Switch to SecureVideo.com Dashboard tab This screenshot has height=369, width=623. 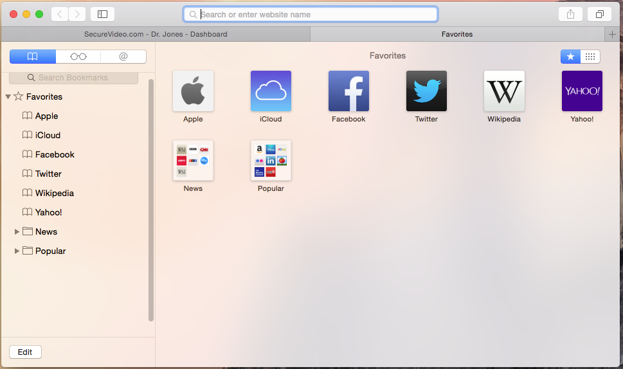156,34
